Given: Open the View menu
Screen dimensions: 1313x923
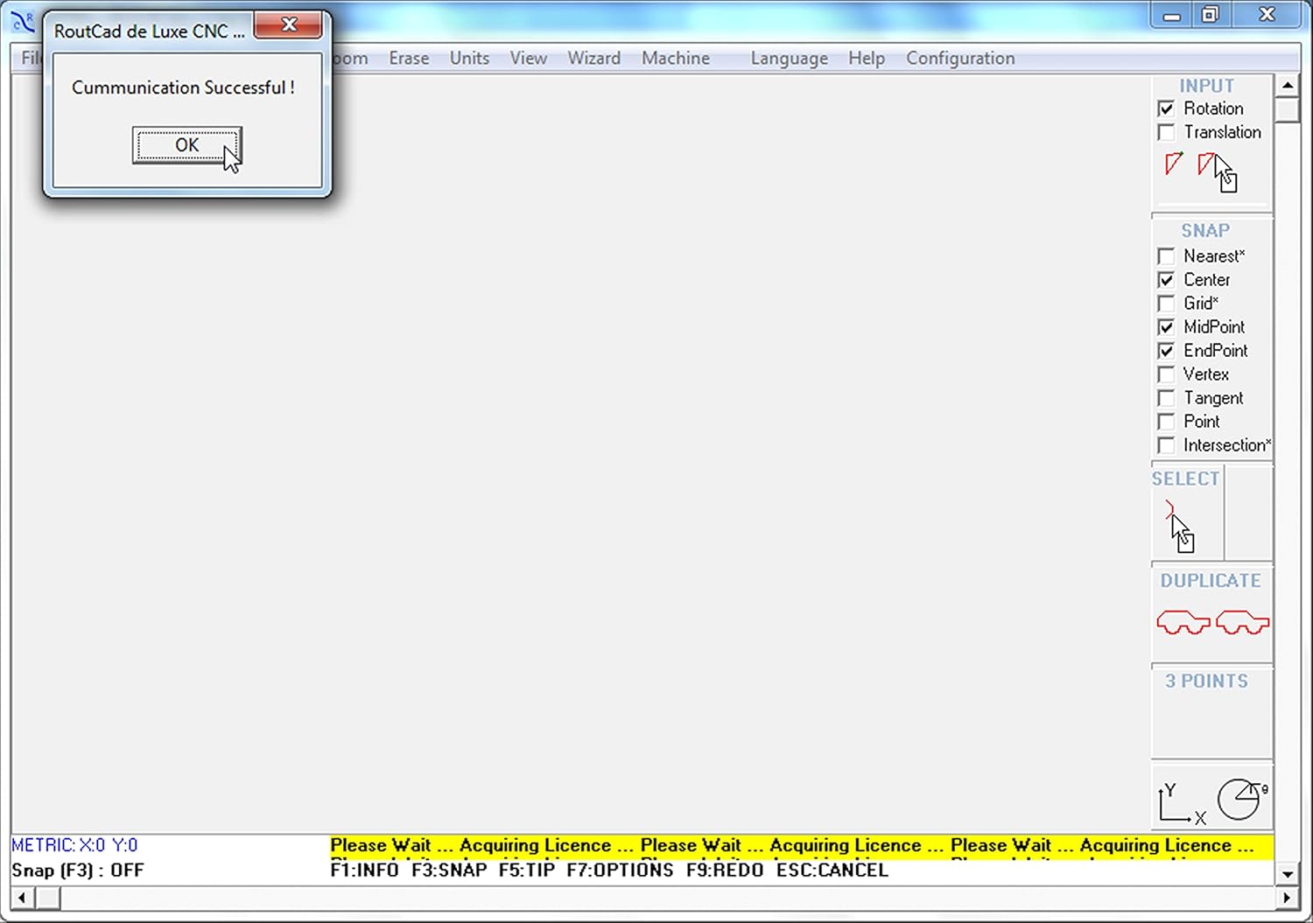Looking at the screenshot, I should click(529, 58).
